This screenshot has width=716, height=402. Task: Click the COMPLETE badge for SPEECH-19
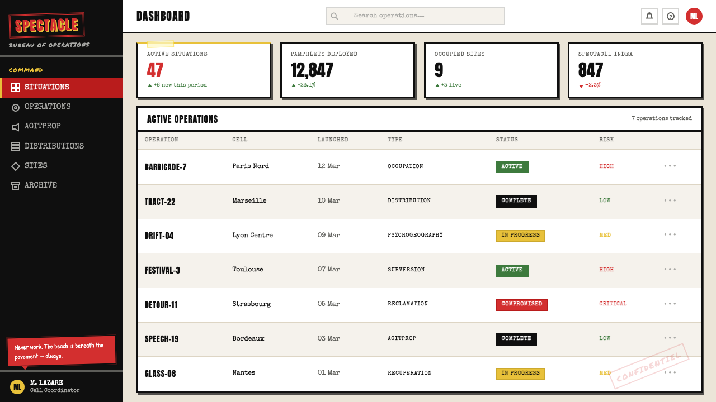click(x=516, y=339)
